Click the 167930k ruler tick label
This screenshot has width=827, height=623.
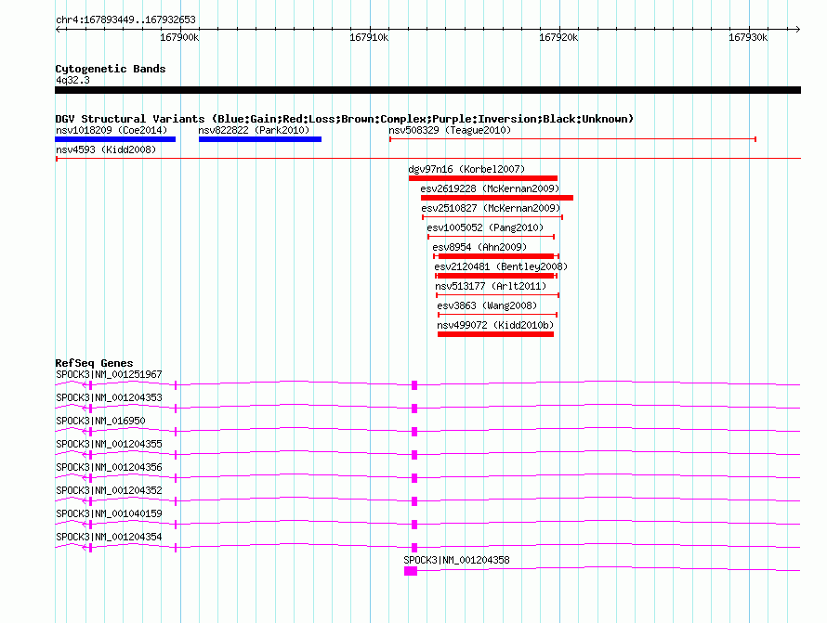point(748,37)
